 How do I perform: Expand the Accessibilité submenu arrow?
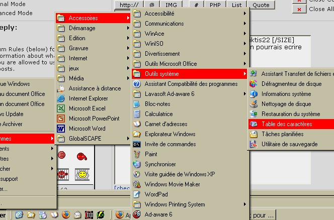click(245, 14)
